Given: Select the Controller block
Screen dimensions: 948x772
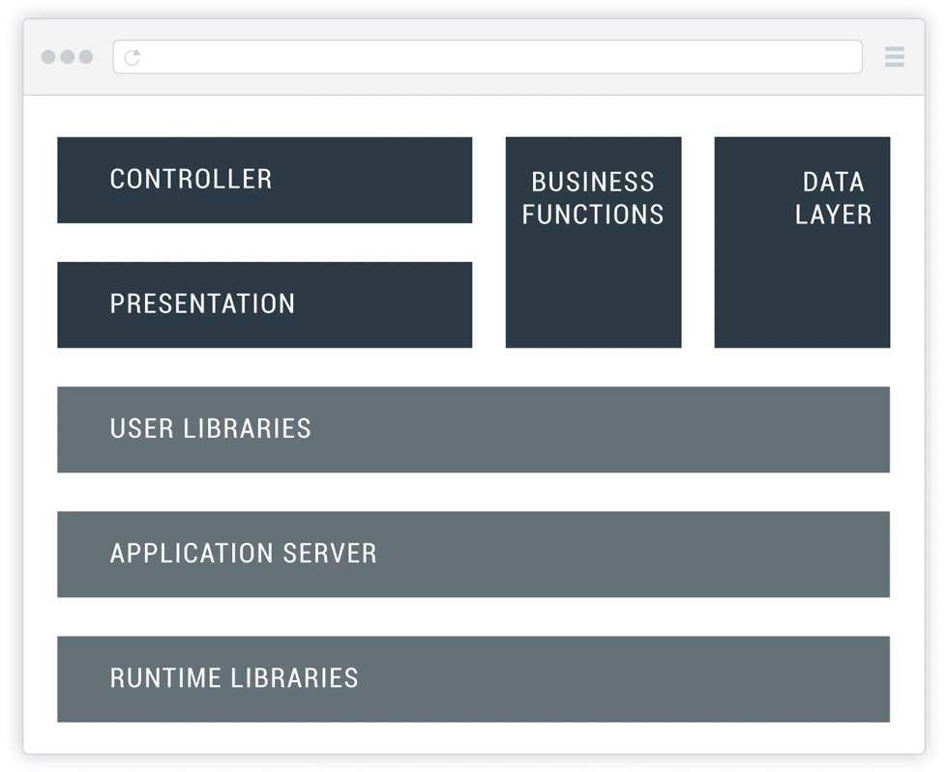Looking at the screenshot, I should (x=264, y=180).
